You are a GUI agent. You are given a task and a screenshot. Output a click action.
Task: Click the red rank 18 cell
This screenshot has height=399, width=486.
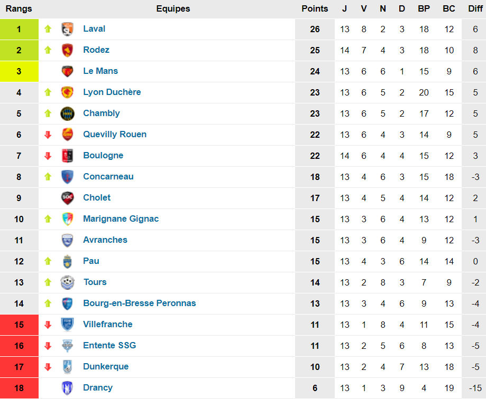click(x=19, y=388)
